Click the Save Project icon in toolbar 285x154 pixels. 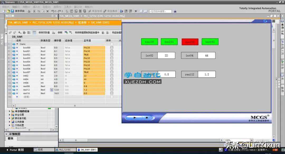click(x=12, y=11)
